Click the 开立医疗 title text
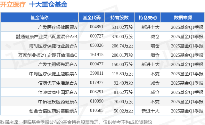The image size is (205, 125). pyautogui.click(x=13, y=4)
